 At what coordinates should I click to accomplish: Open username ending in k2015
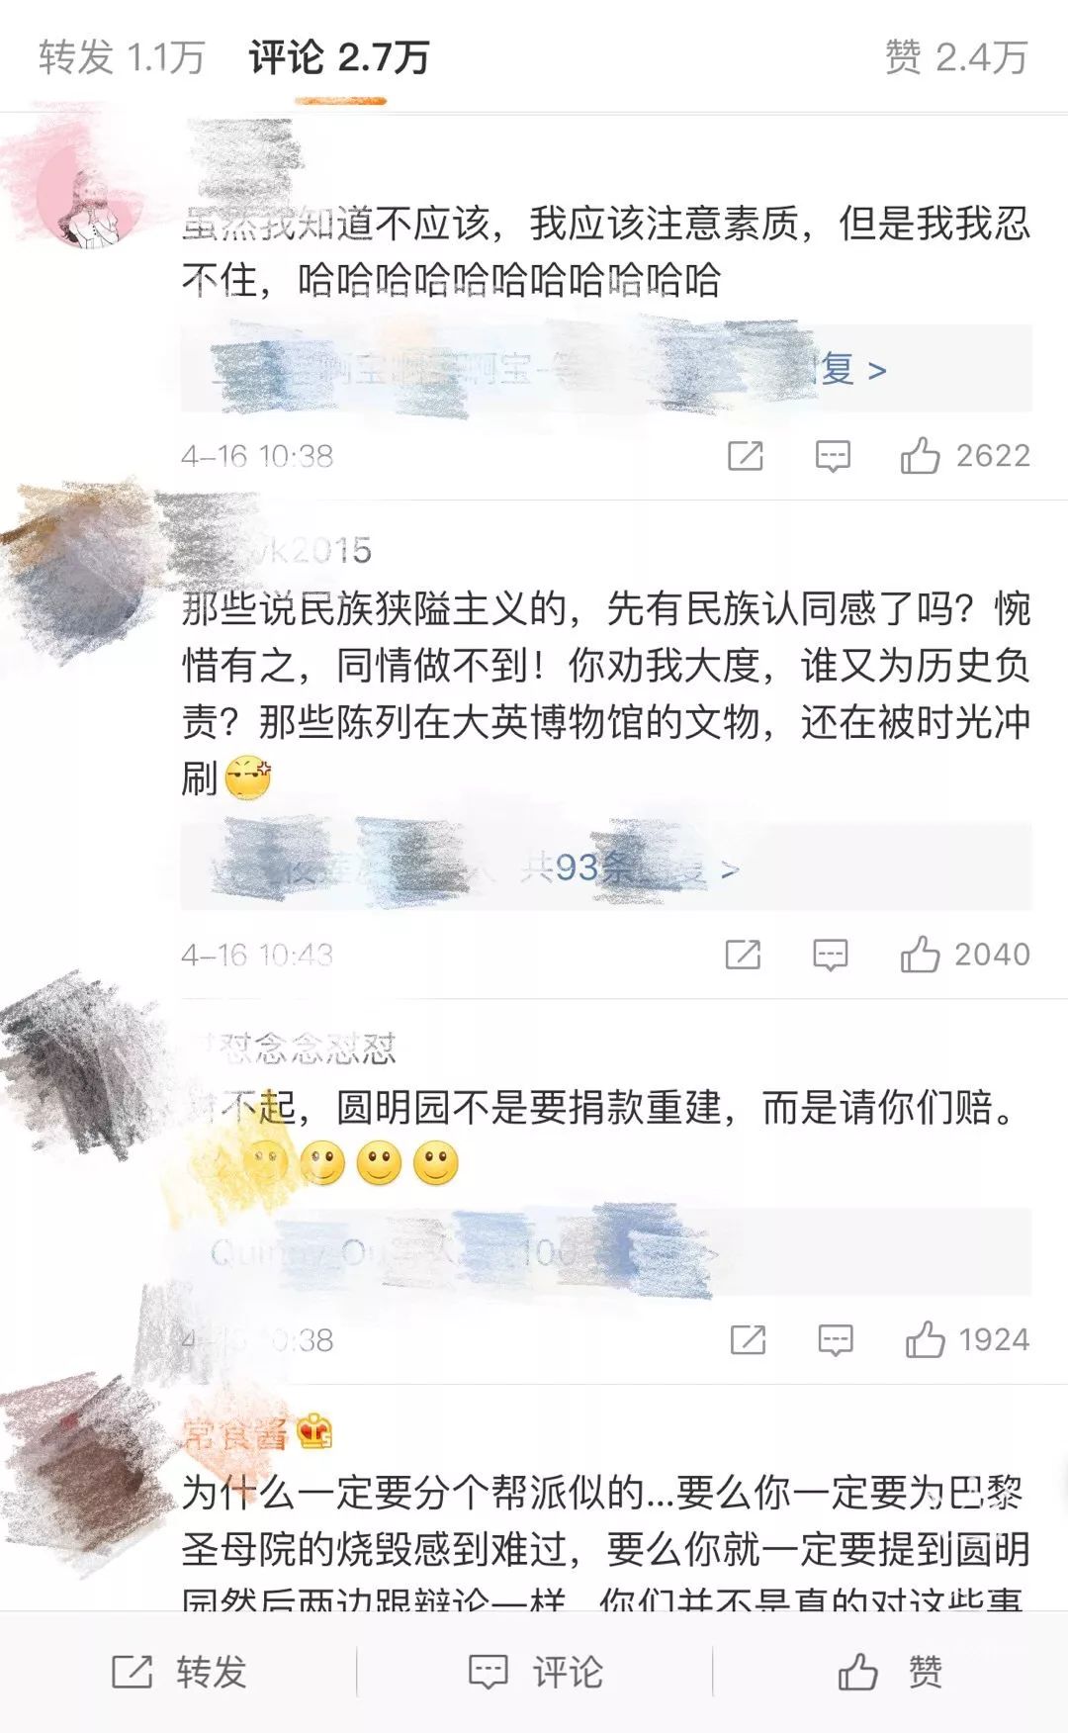pyautogui.click(x=277, y=549)
